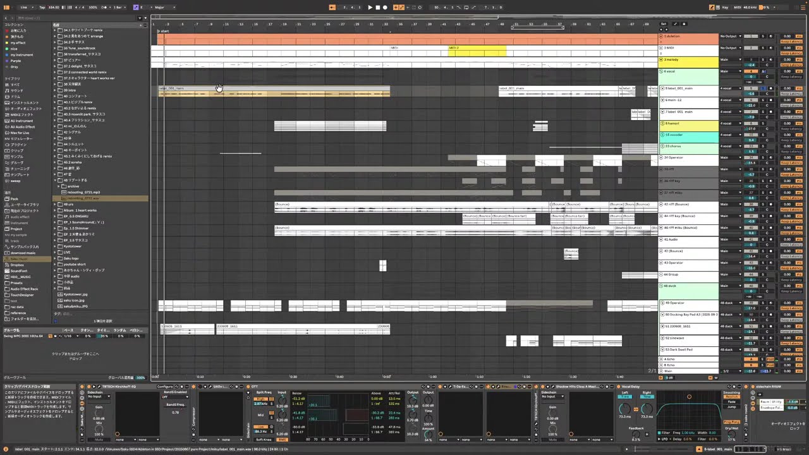
Task: Open the Dropbox place in browser
Action: (x=17, y=265)
